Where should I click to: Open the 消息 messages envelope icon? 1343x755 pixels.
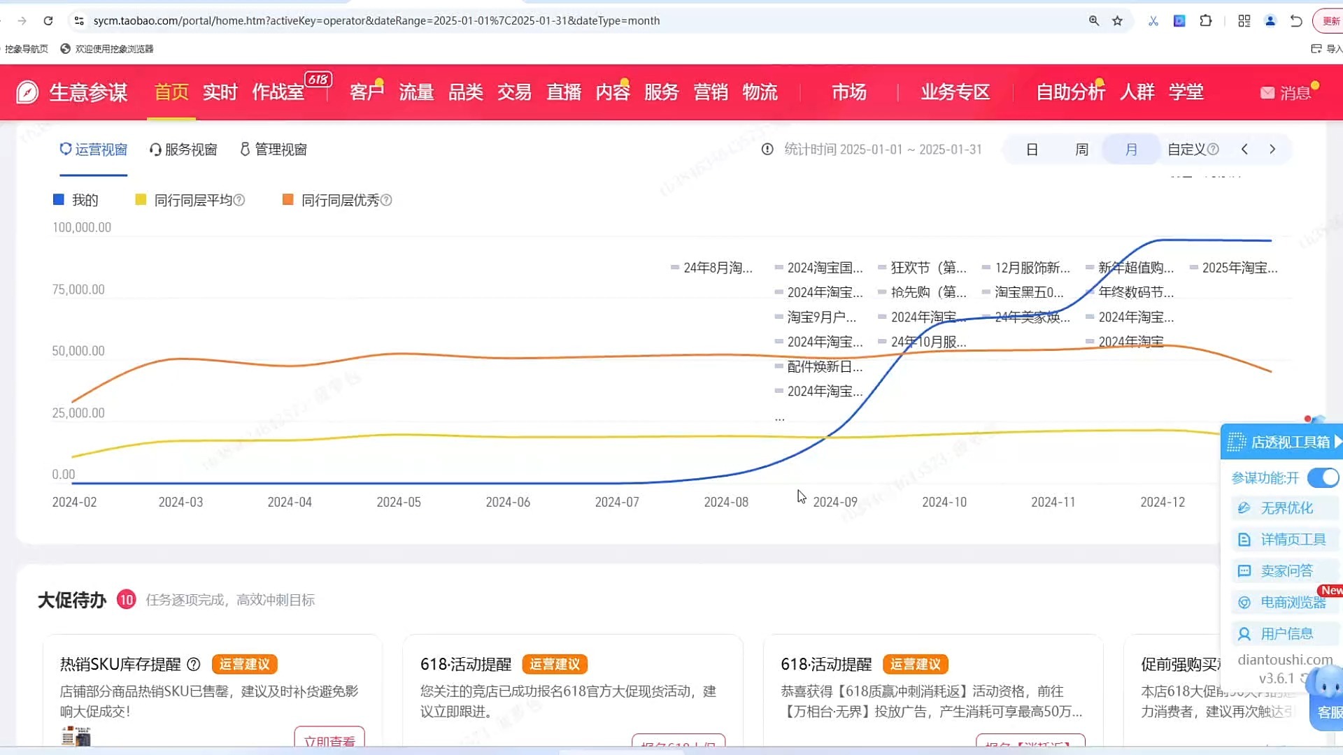coord(1267,93)
